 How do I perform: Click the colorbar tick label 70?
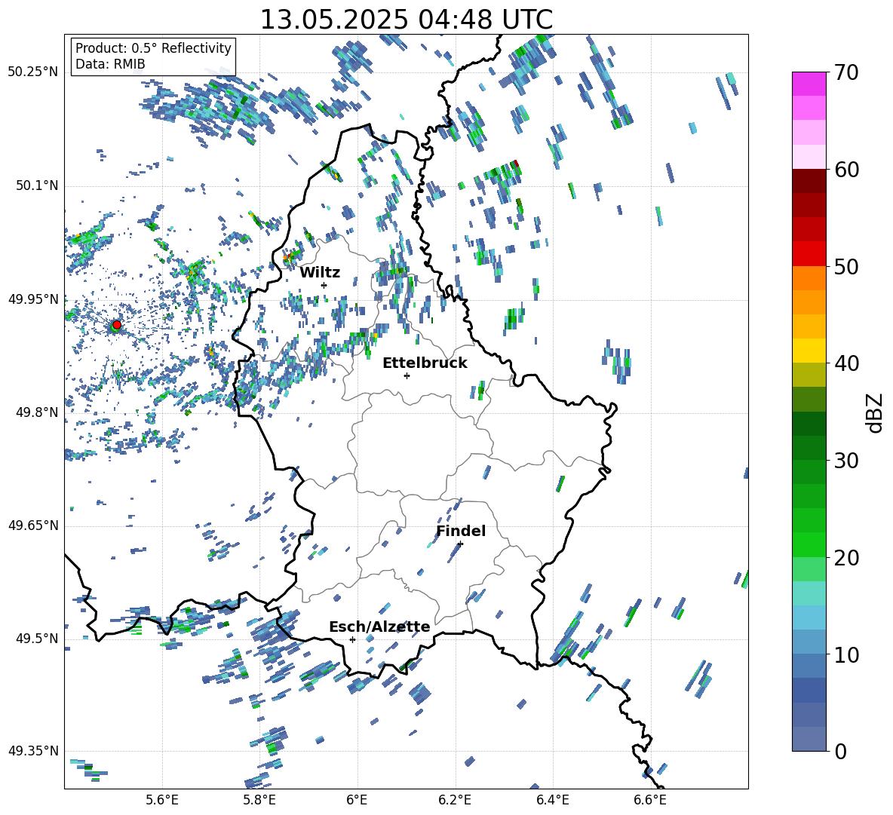[846, 72]
